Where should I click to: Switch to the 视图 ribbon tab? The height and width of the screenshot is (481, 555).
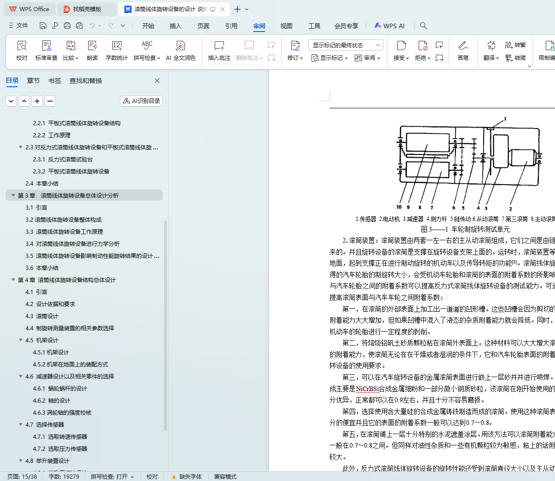(x=287, y=26)
